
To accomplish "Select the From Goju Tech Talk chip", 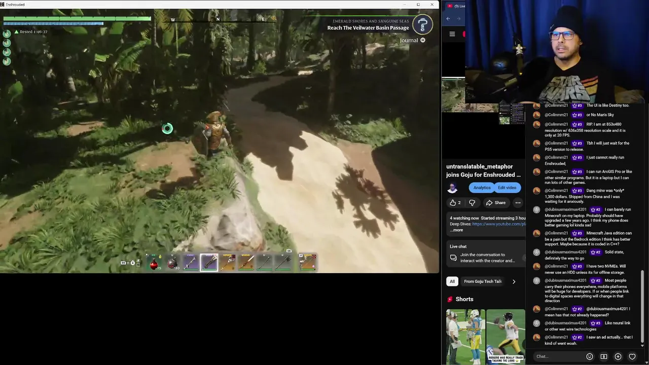I will 483,281.
